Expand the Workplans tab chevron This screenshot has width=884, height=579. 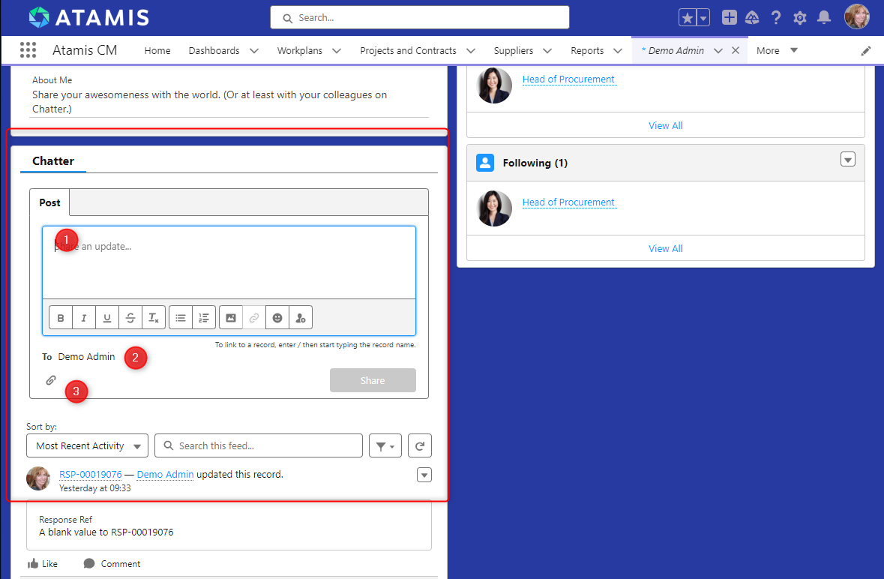tap(337, 51)
